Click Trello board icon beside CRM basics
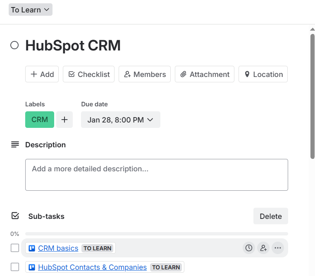The width and height of the screenshot is (315, 276). point(32,248)
